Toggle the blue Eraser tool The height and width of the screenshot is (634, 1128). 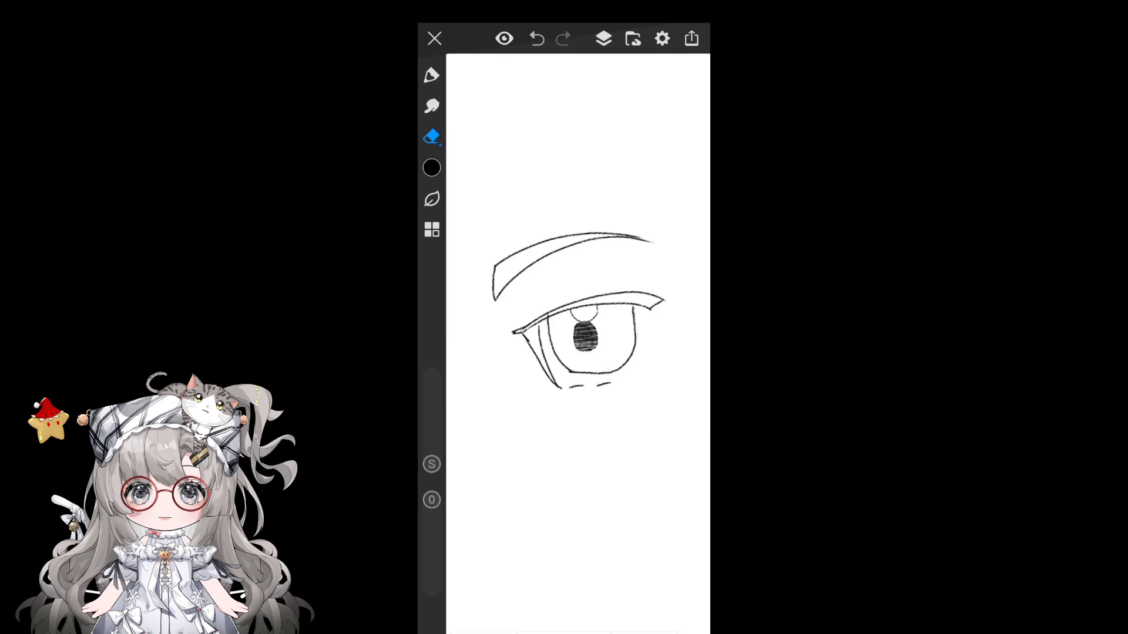coord(432,137)
